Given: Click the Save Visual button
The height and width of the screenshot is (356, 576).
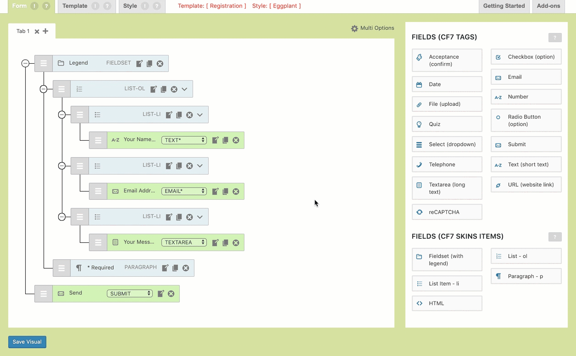Looking at the screenshot, I should coord(27,342).
